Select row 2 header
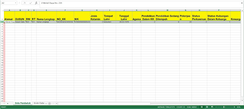Screen dimensions: 244x109 click(x=2, y=22)
